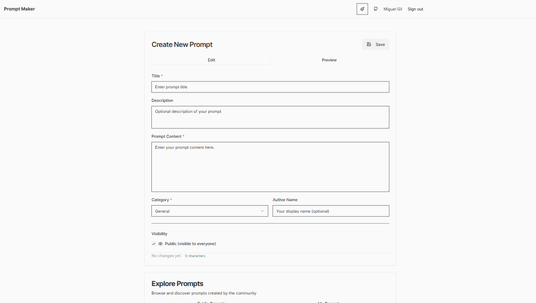The width and height of the screenshot is (536, 303).
Task: Click the checkmark icon beside Public option
Action: coord(154,244)
